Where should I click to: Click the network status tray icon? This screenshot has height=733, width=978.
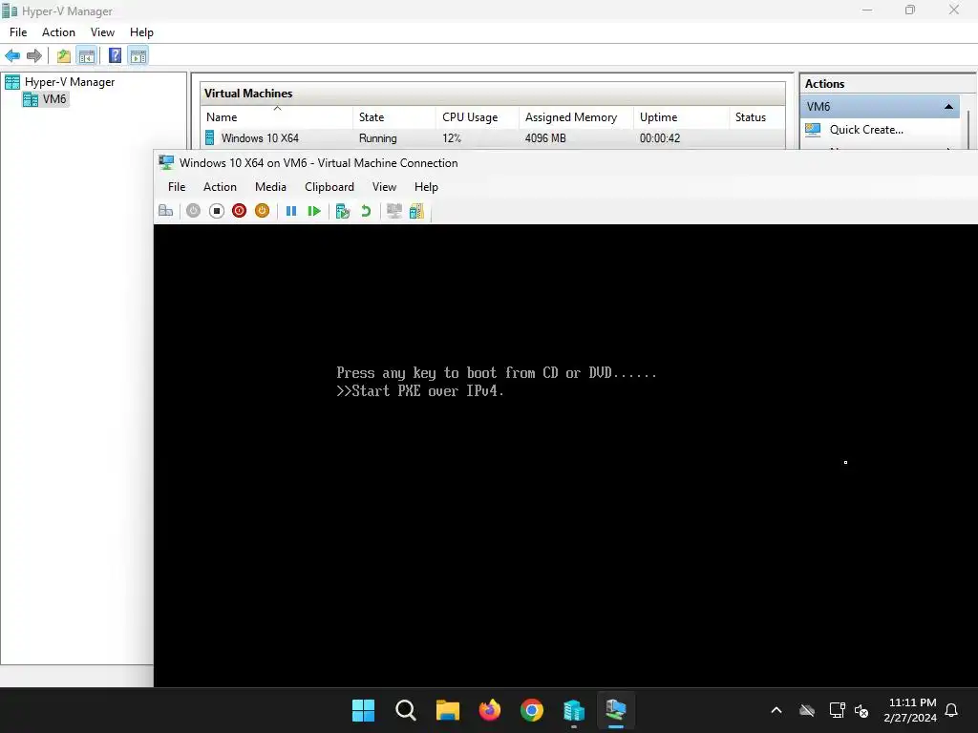click(x=837, y=710)
